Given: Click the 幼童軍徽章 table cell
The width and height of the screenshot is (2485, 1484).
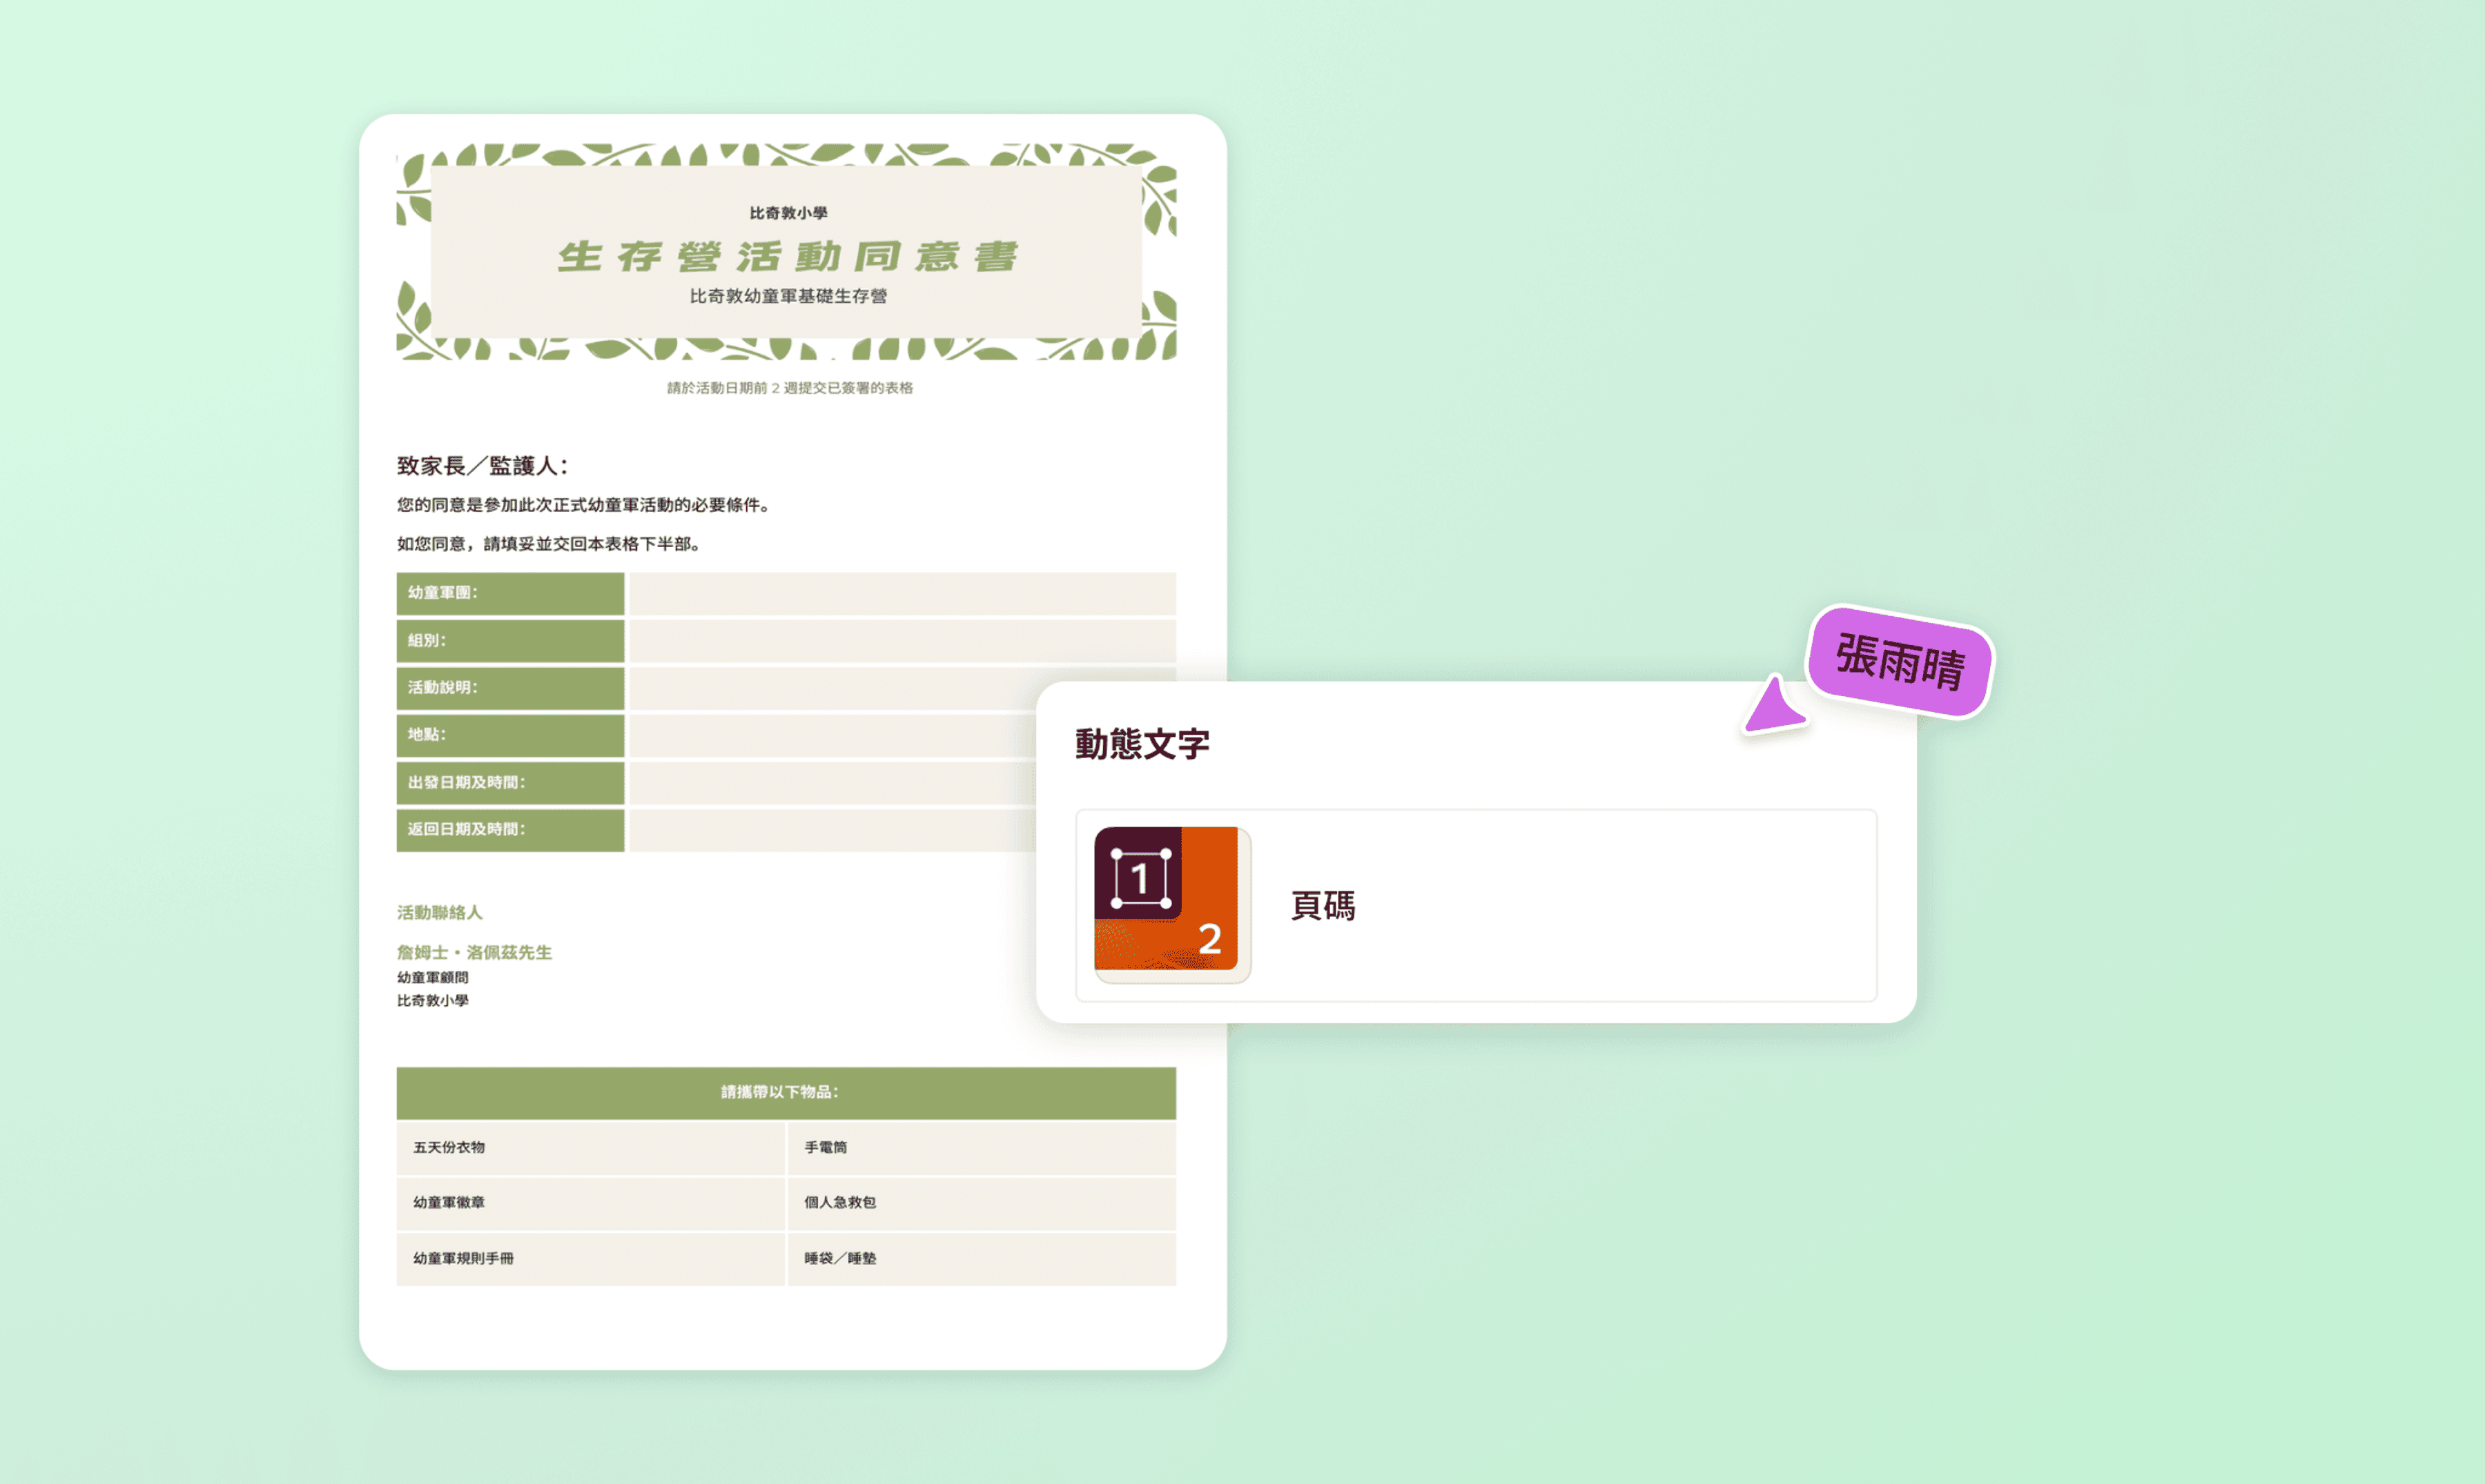Looking at the screenshot, I should [590, 1203].
